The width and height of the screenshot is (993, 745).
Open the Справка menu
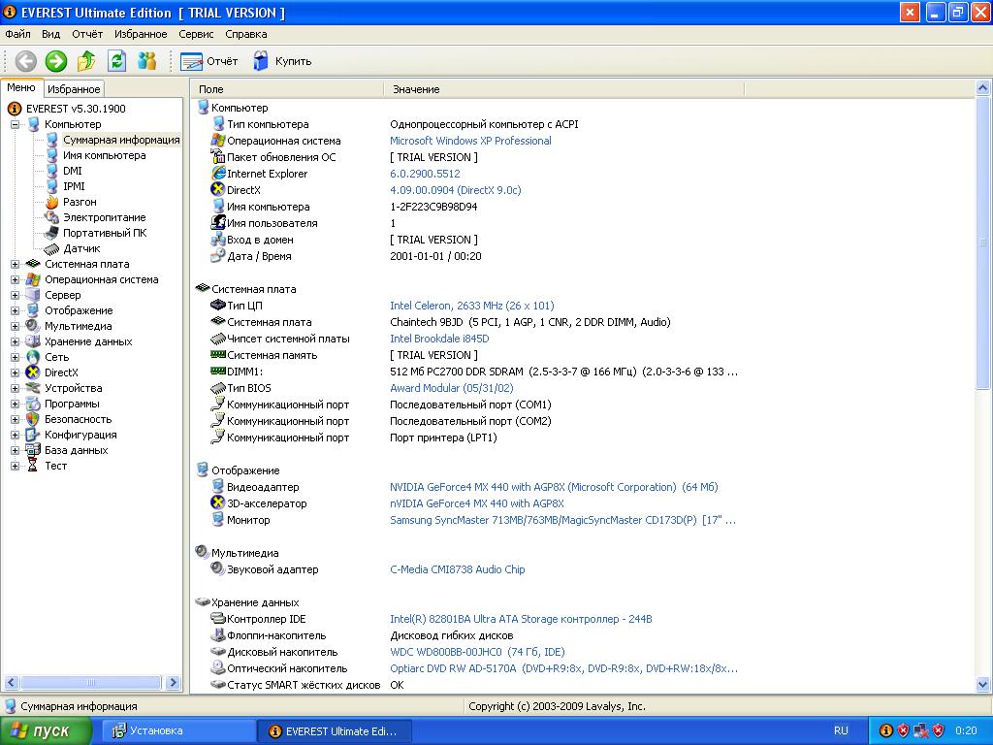(x=245, y=34)
